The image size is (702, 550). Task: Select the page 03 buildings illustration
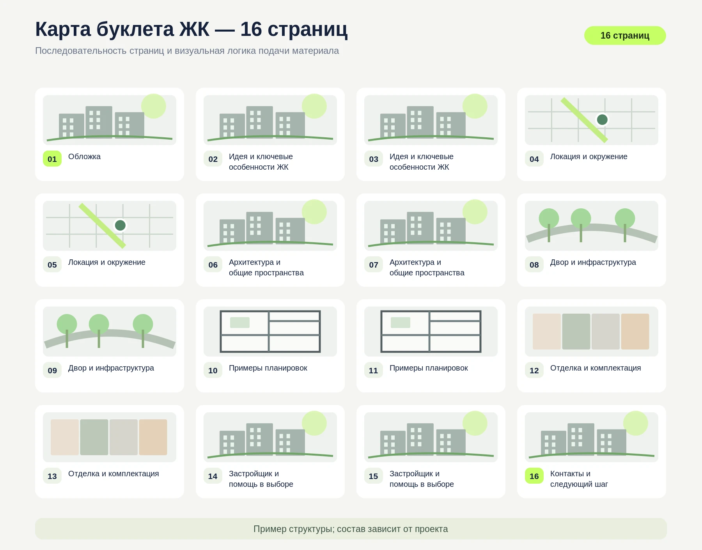point(431,120)
